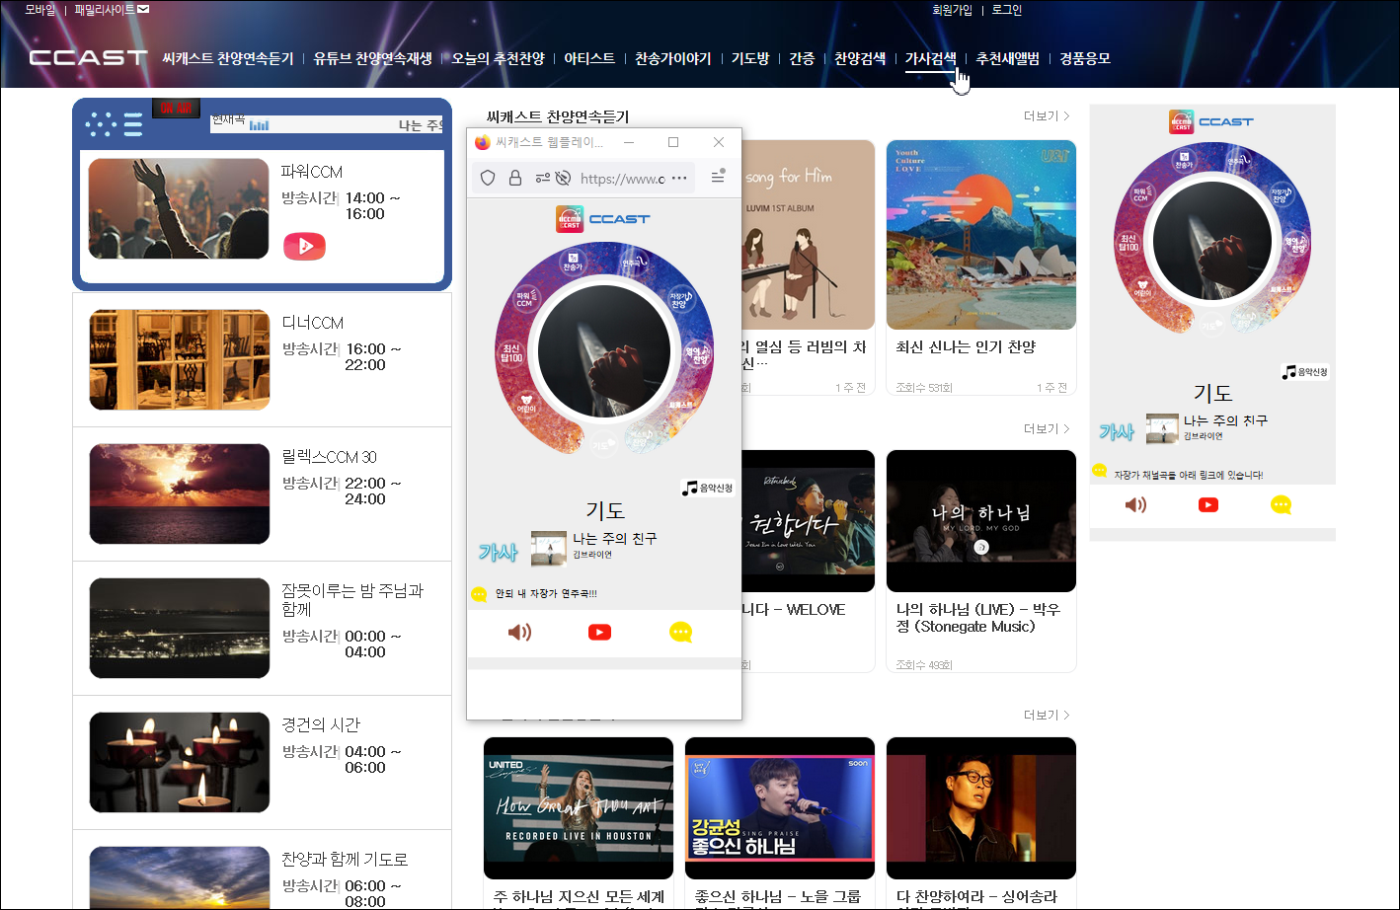Open chat bubble icon at right sidebar player bottom
The width and height of the screenshot is (1400, 910).
[1281, 505]
